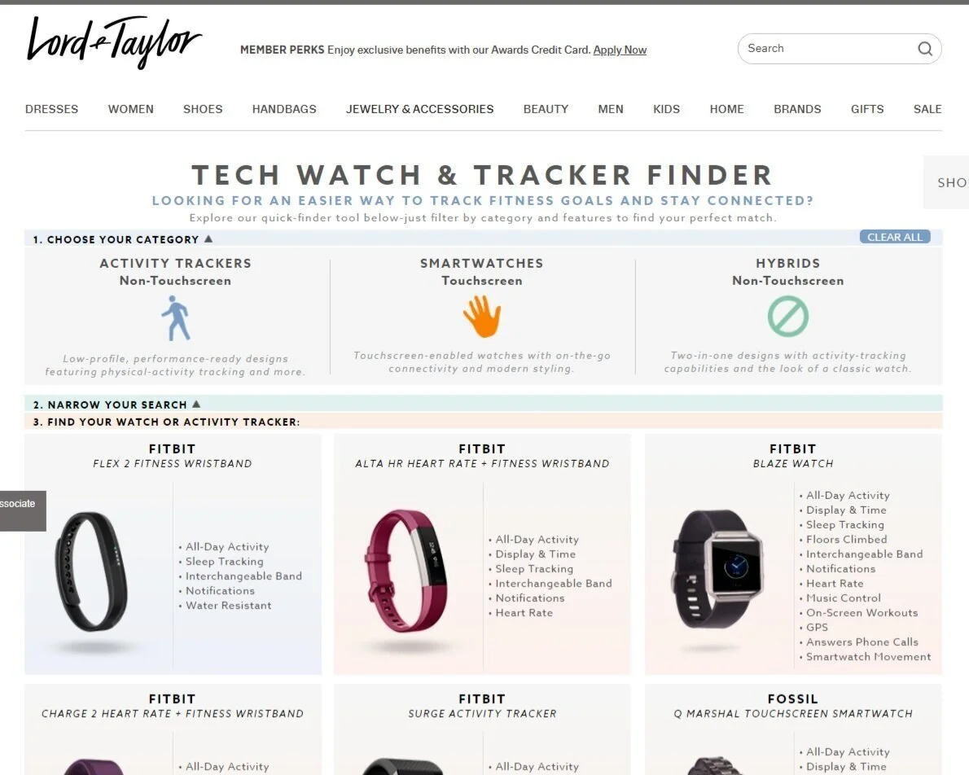This screenshot has width=969, height=775.
Task: Select the Hybrids green no-touch icon
Action: 788,317
